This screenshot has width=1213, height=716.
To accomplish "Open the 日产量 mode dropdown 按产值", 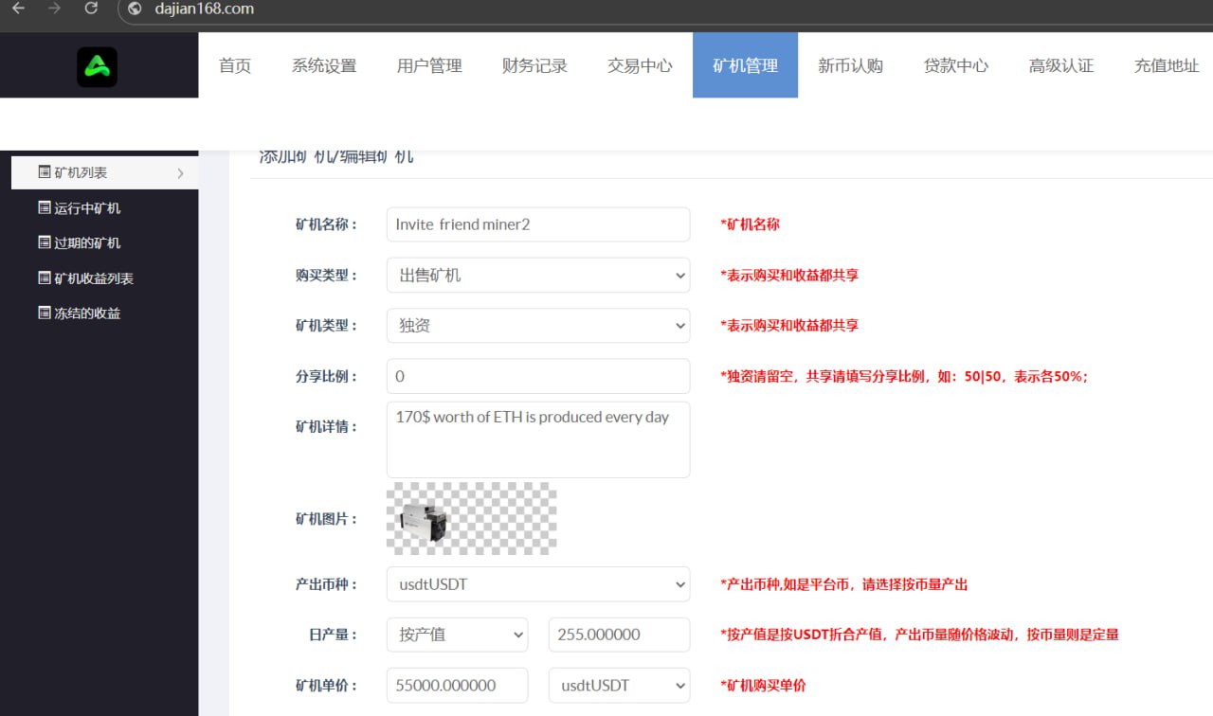I will (457, 635).
